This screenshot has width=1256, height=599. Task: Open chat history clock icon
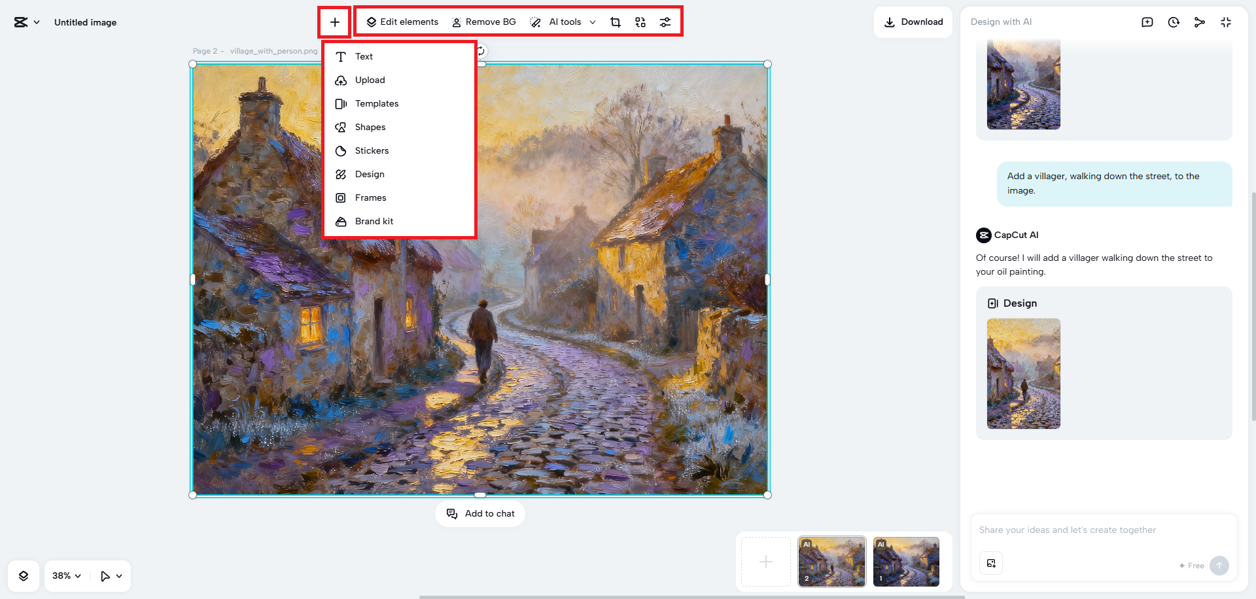pyautogui.click(x=1173, y=22)
